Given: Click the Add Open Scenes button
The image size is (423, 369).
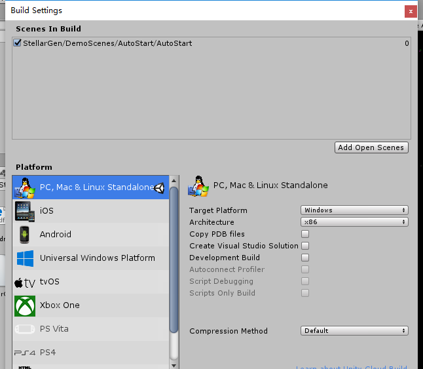Looking at the screenshot, I should coord(371,147).
